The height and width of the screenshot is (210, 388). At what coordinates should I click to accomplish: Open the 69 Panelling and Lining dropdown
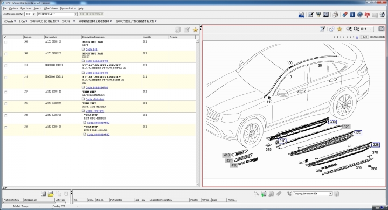[x=95, y=22]
